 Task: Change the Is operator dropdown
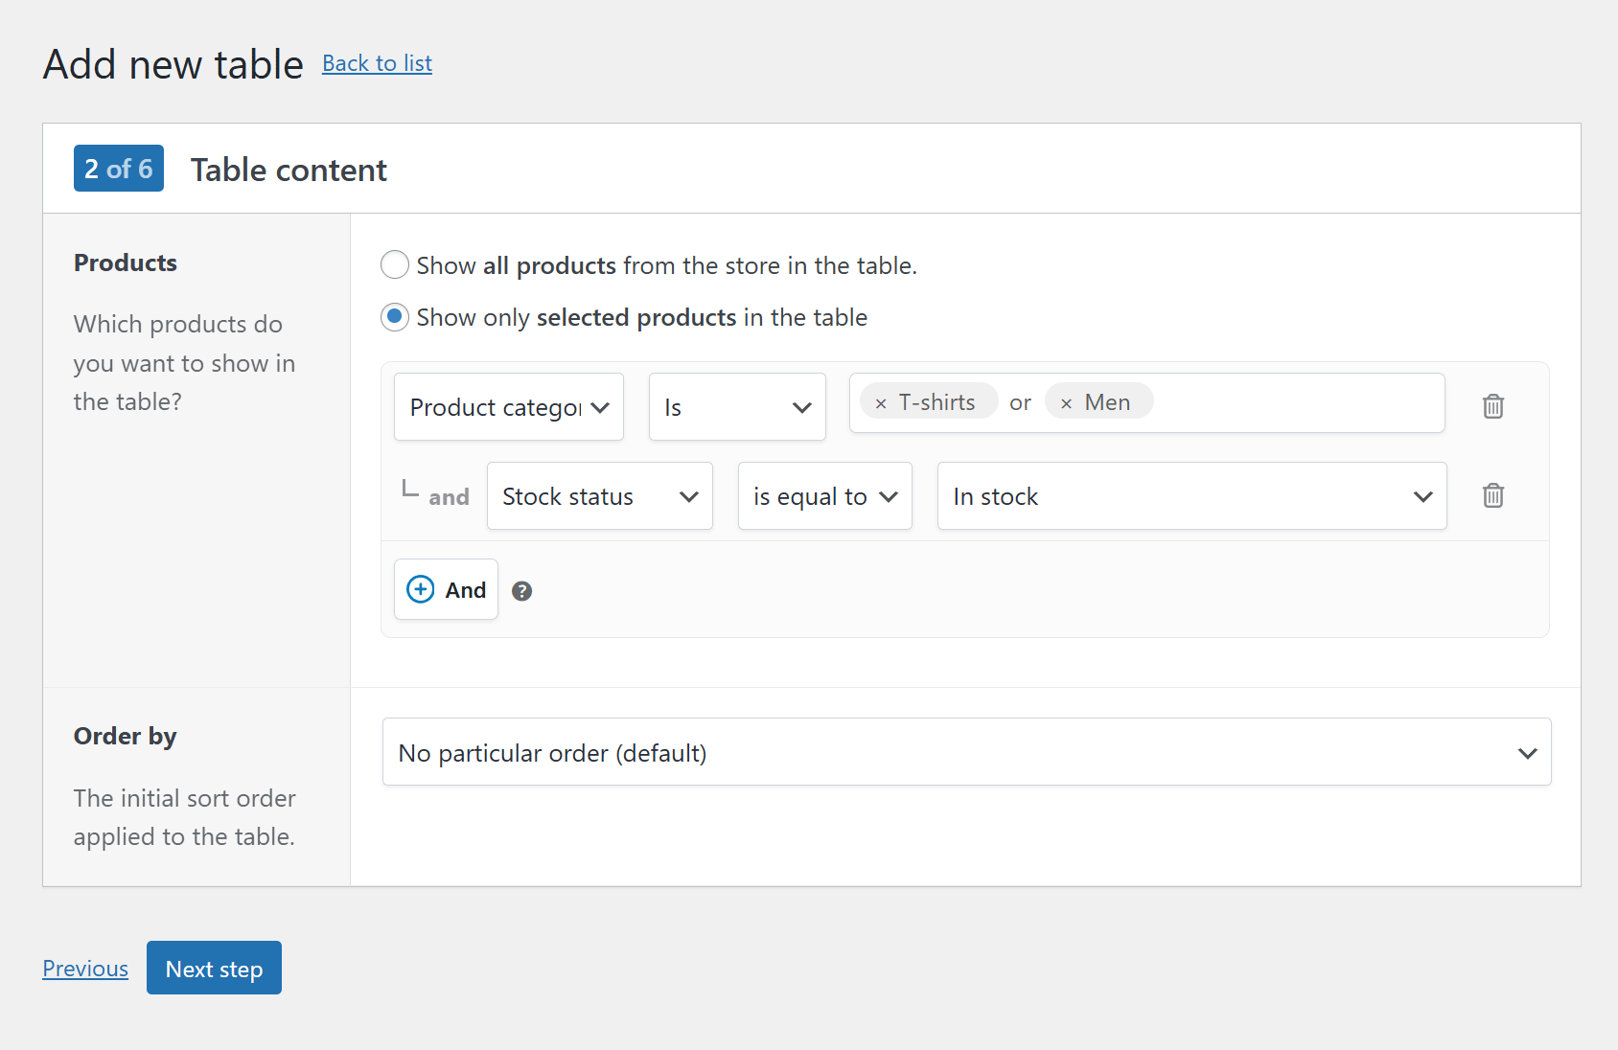pyautogui.click(x=736, y=406)
